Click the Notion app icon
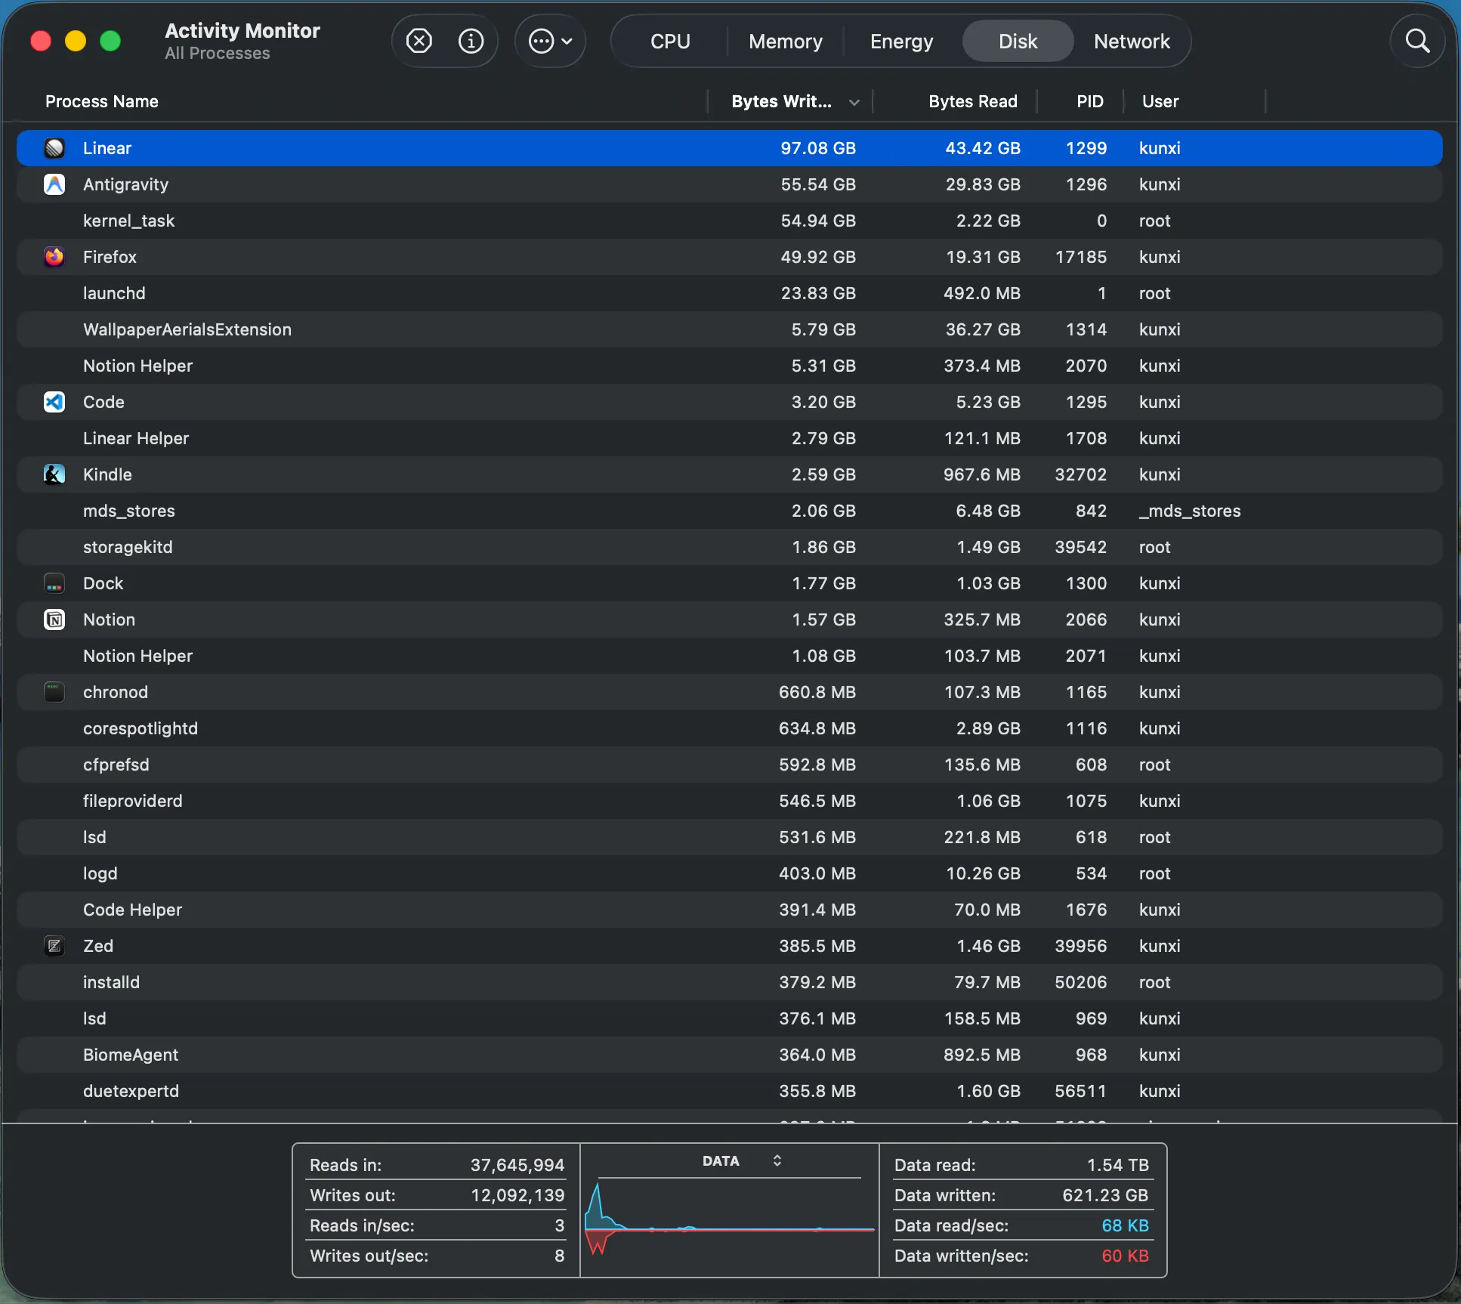This screenshot has width=1461, height=1304. coord(54,620)
